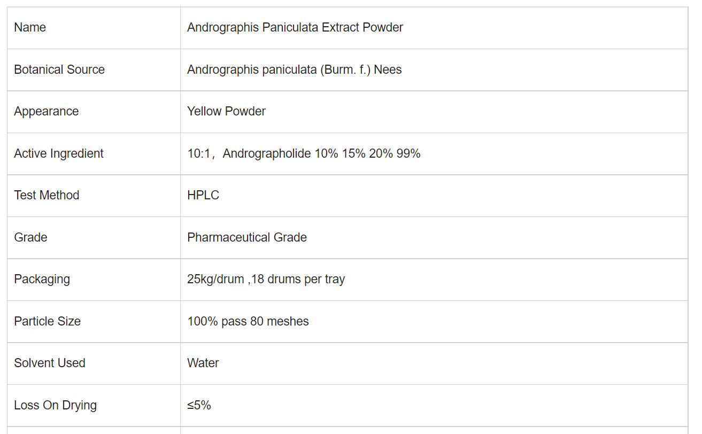Select the Andrographis Paniculata Extract Powder text
The image size is (702, 434).
pyautogui.click(x=295, y=28)
